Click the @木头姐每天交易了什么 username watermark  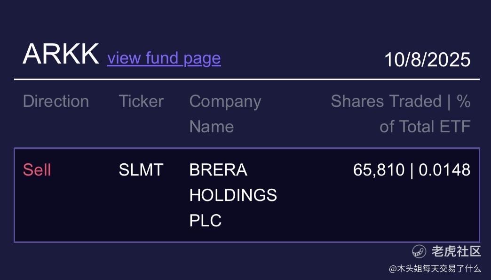pyautogui.click(x=435, y=269)
